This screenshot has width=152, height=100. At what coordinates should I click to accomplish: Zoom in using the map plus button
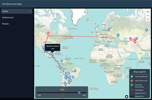(148, 12)
